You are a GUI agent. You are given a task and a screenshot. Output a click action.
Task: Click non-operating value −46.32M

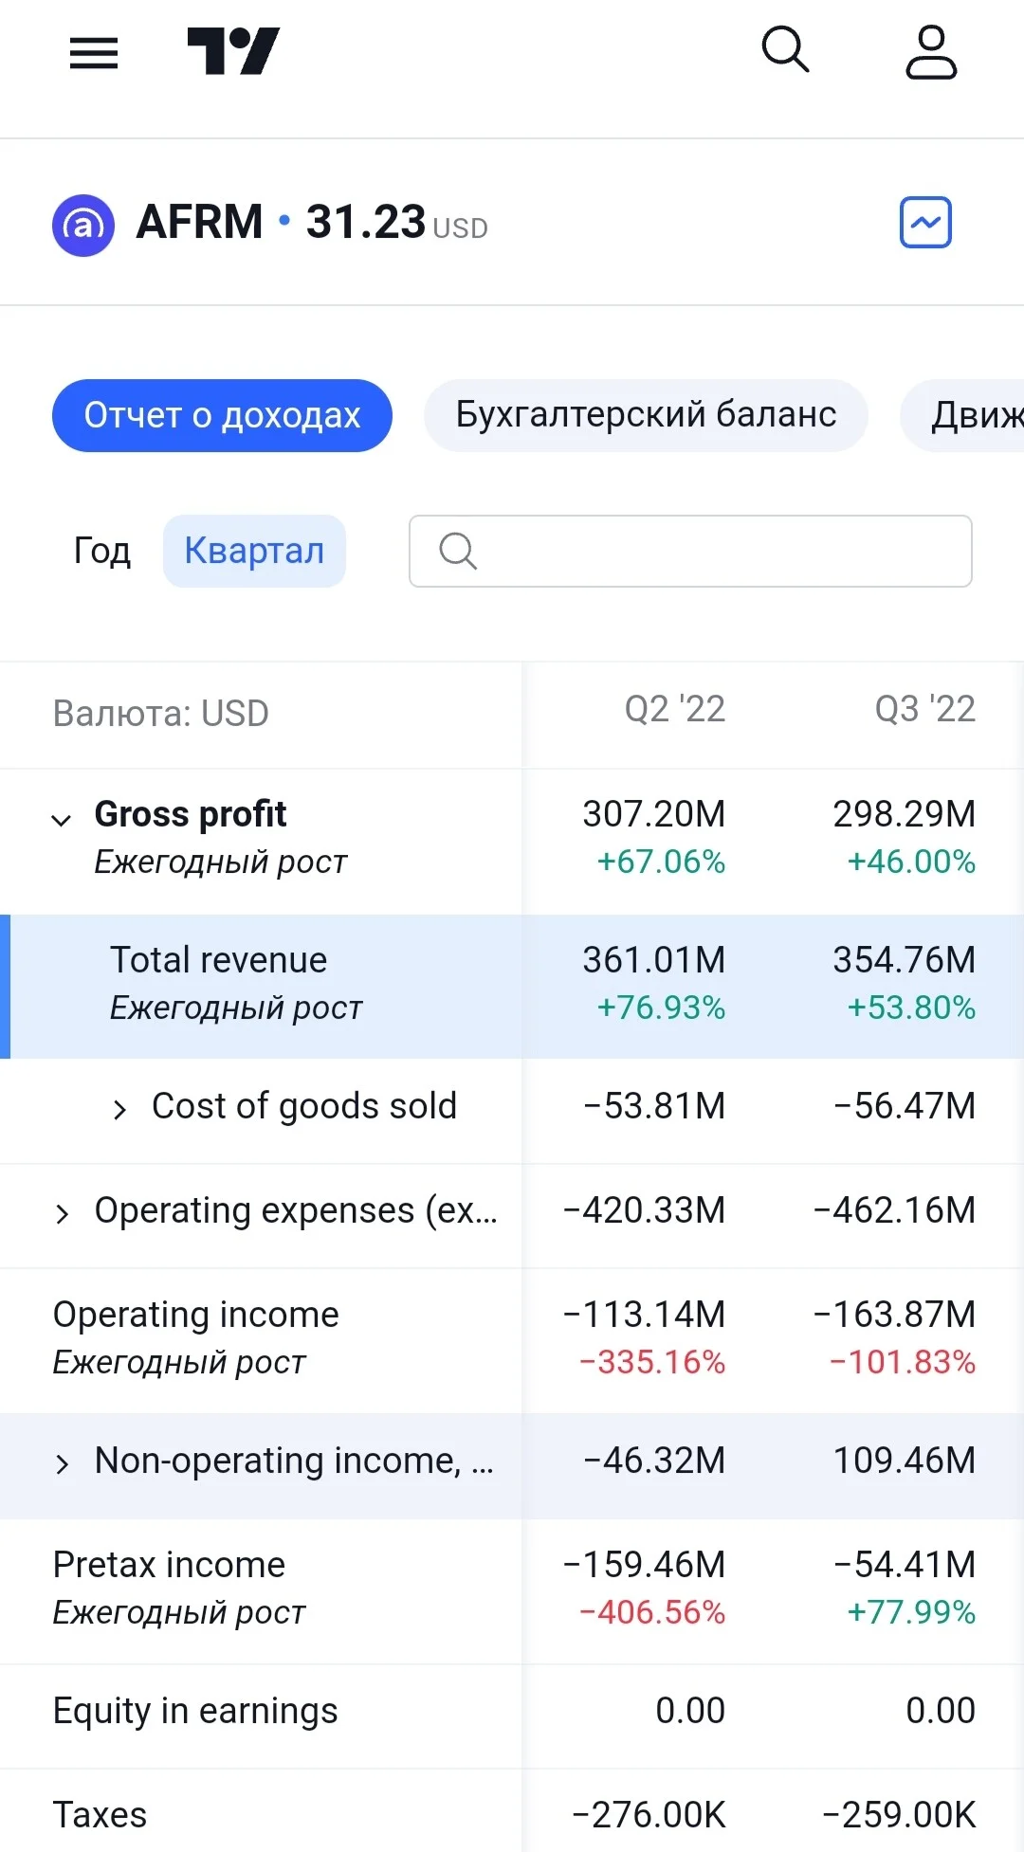pyautogui.click(x=654, y=1461)
